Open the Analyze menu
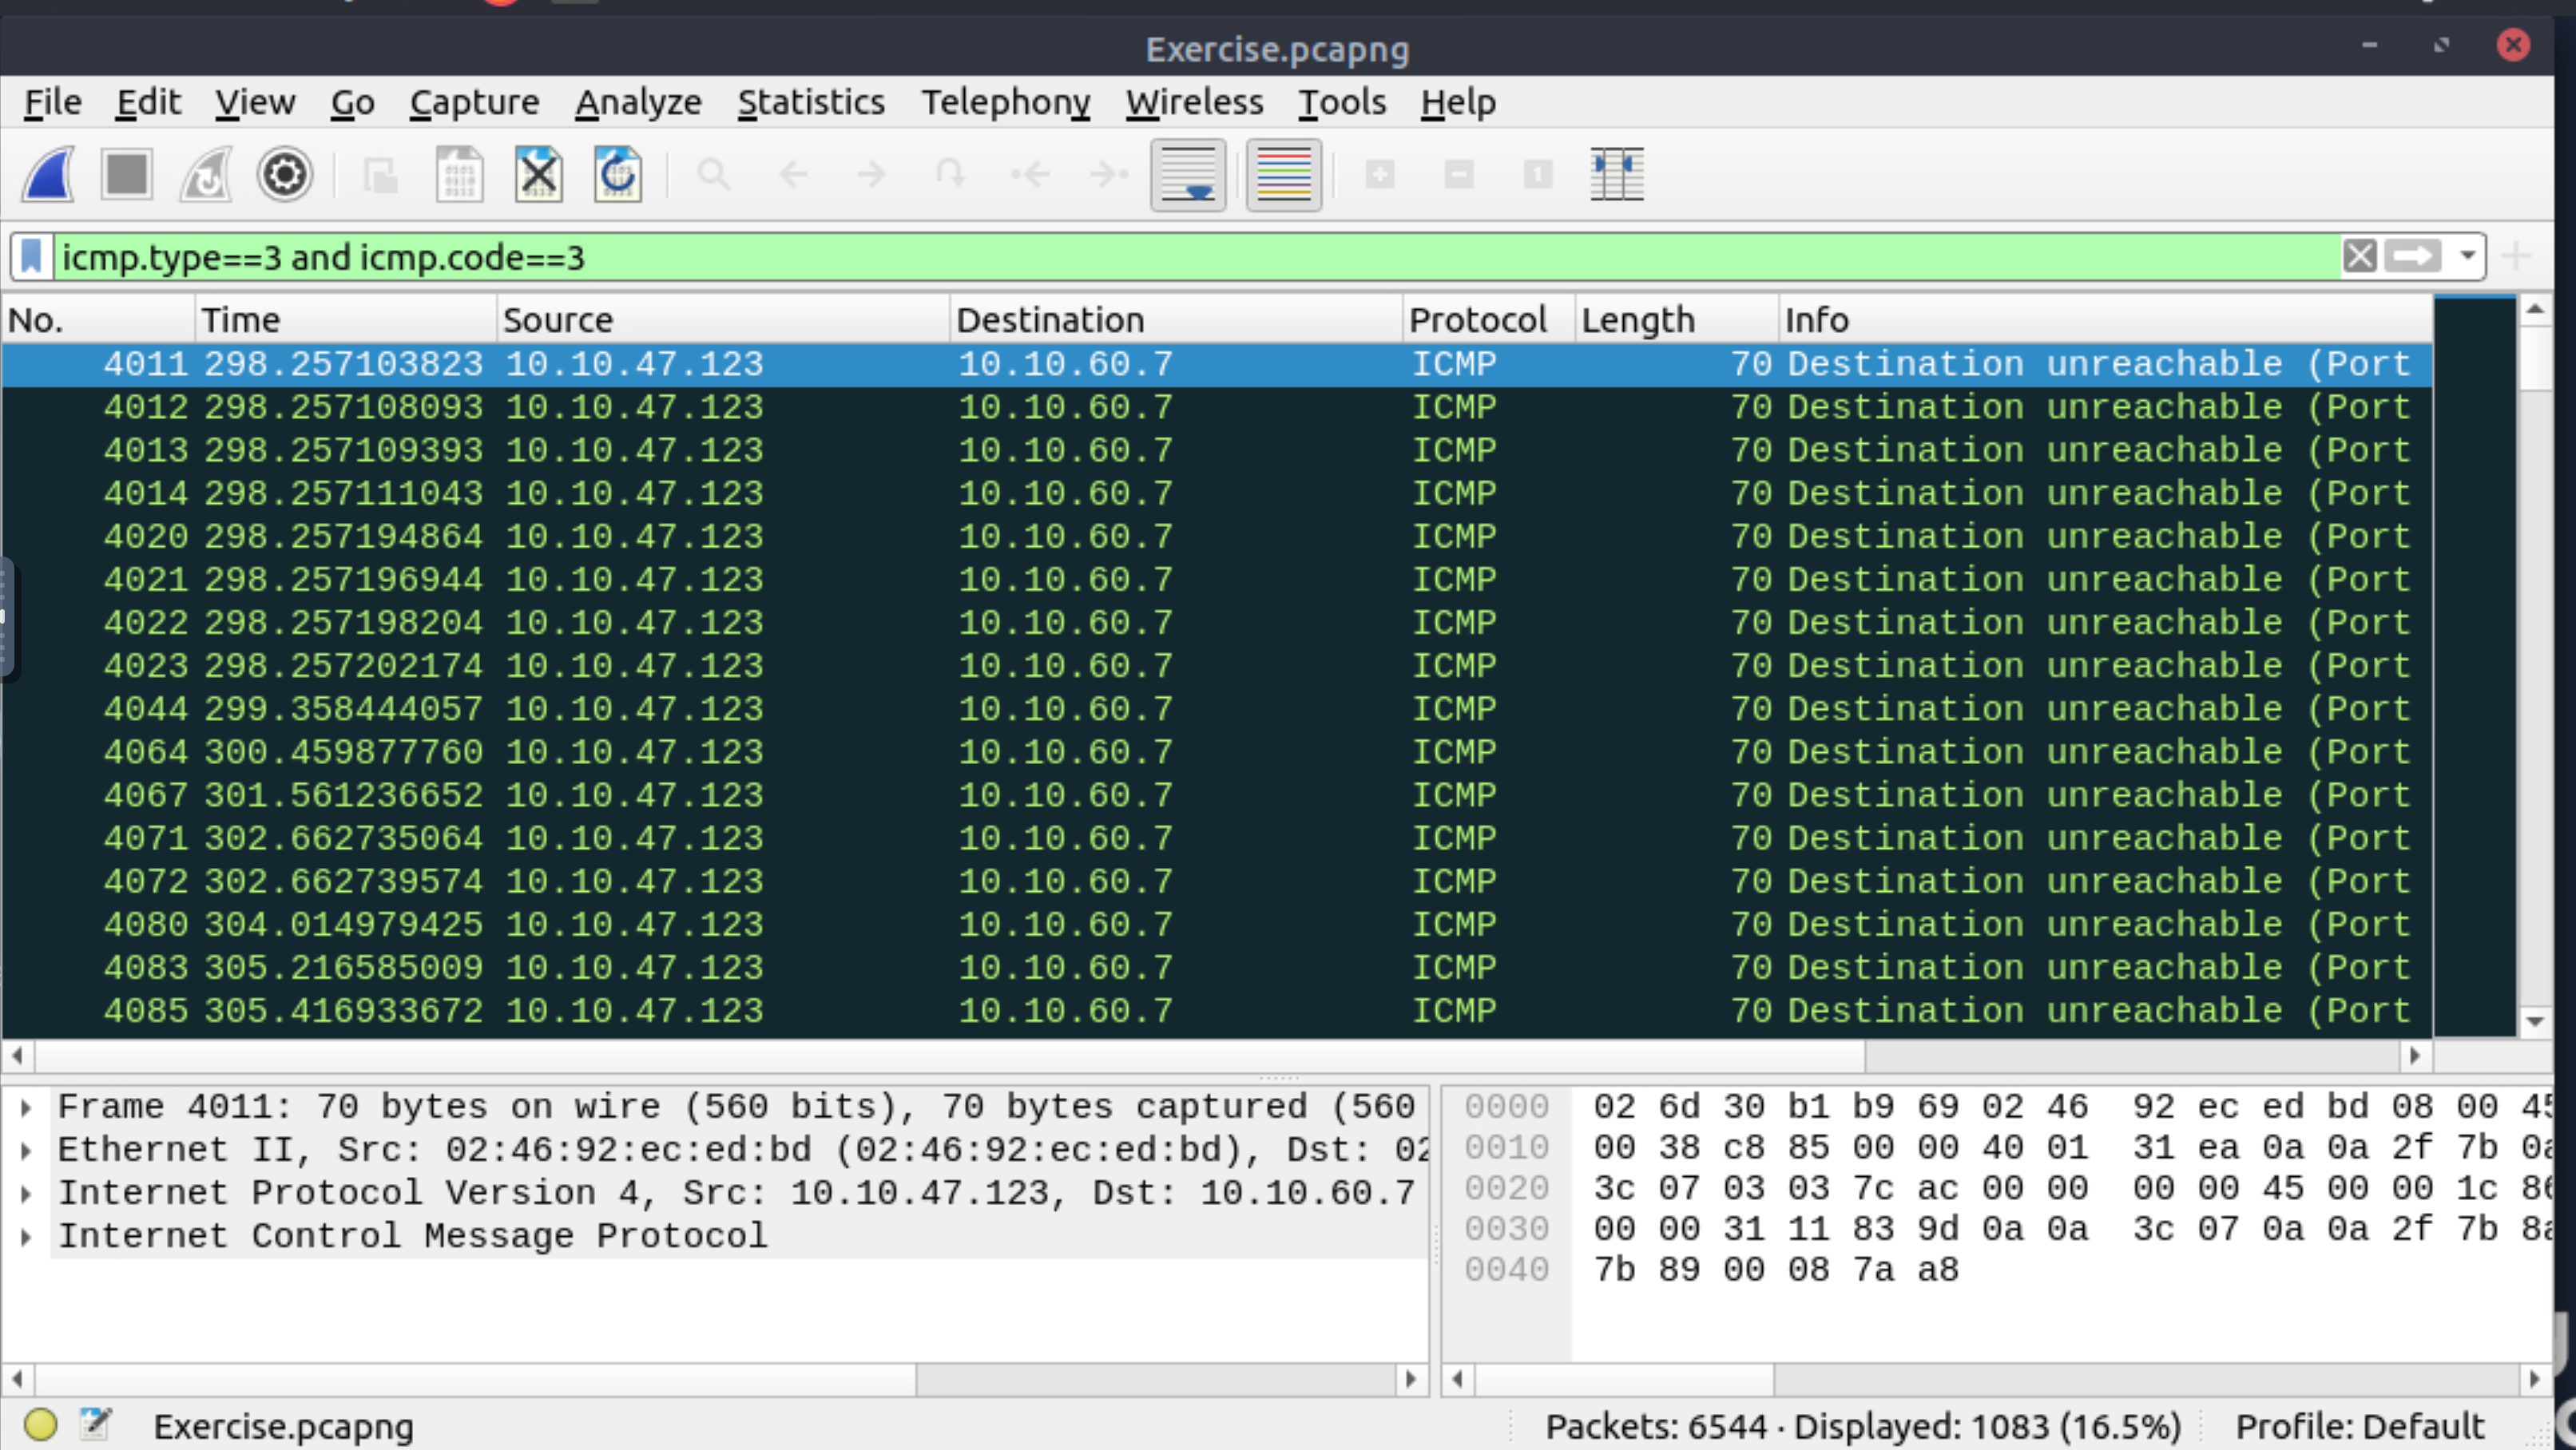The image size is (2576, 1450). click(638, 102)
